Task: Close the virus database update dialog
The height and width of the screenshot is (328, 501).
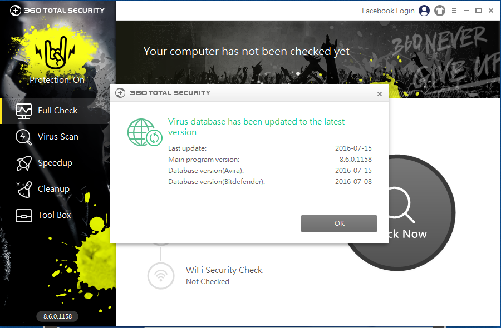Action: click(379, 94)
